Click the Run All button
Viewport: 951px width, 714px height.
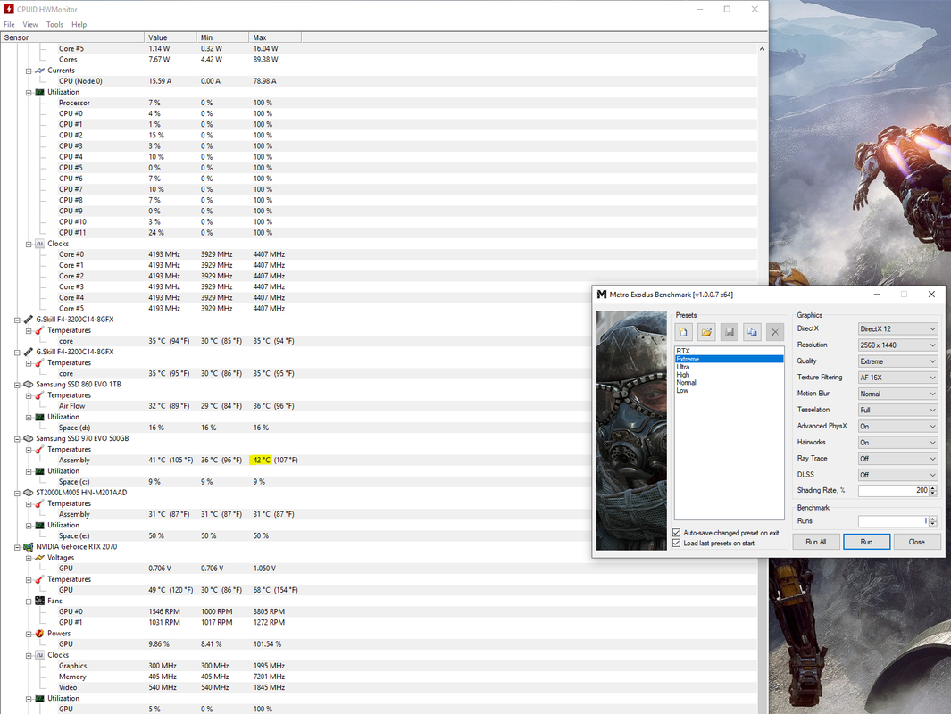[816, 542]
